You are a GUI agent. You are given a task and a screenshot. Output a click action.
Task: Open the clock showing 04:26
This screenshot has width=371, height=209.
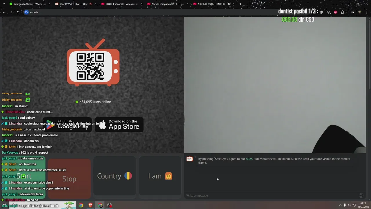[x=363, y=205]
